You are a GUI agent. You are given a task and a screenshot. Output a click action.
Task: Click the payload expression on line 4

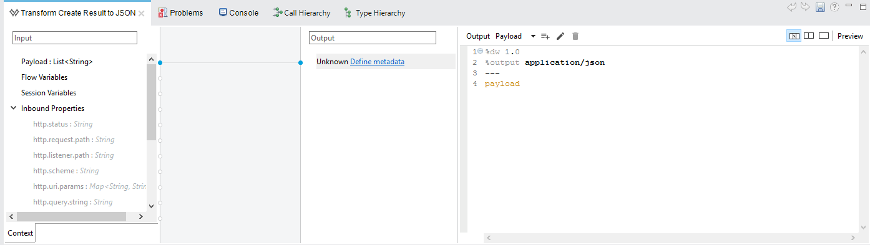coord(502,84)
